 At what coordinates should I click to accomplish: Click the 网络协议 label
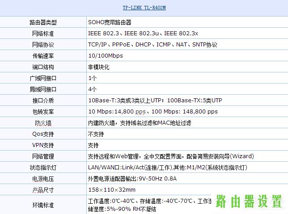pos(43,45)
